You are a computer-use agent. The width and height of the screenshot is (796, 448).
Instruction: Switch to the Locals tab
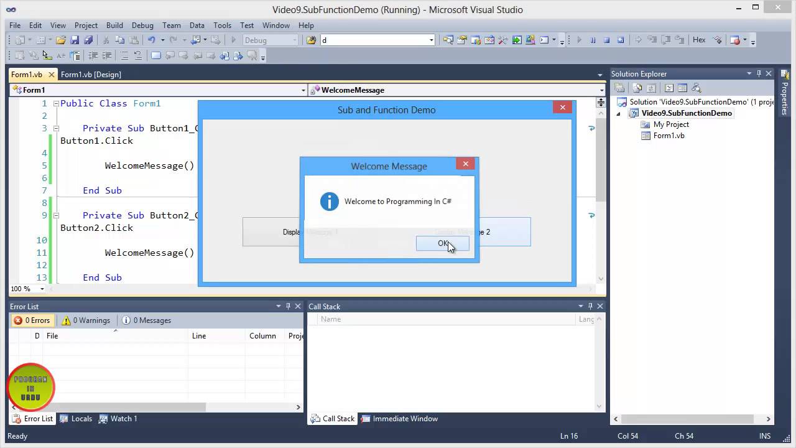point(76,419)
